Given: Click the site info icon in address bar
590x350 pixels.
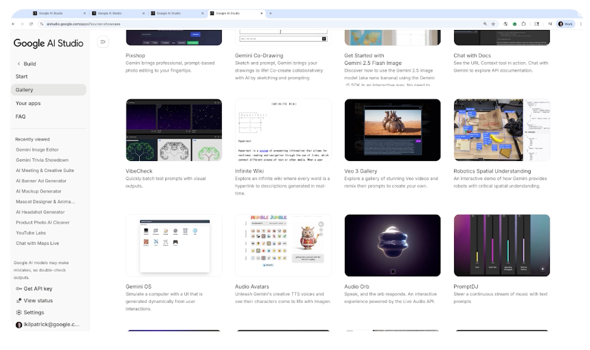Looking at the screenshot, I should 42,24.
